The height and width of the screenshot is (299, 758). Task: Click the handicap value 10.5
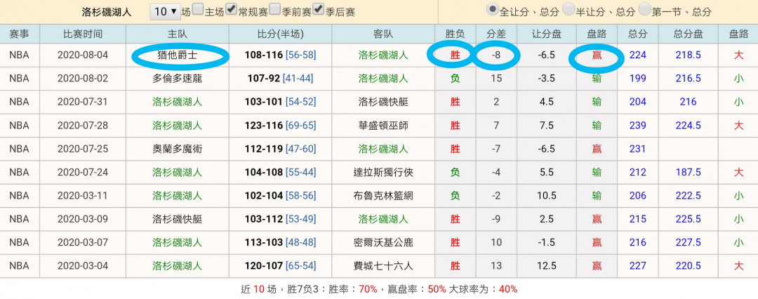(547, 195)
